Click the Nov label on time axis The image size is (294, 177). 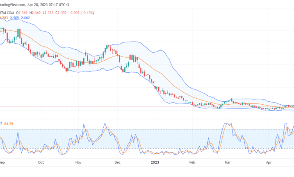pos(78,162)
